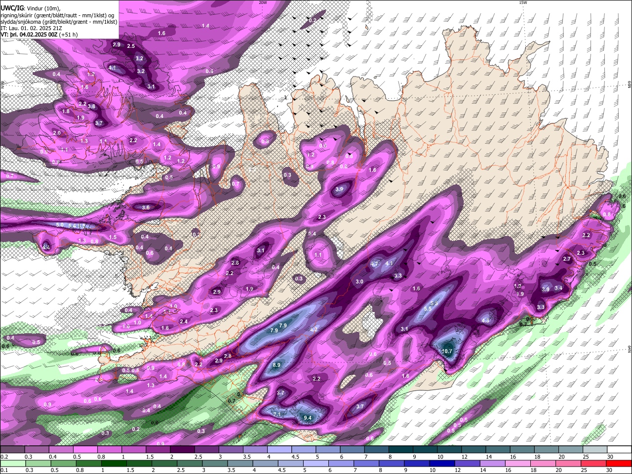Click the 3.4 value label on the map
This screenshot has height=474, width=632.
tap(558, 288)
